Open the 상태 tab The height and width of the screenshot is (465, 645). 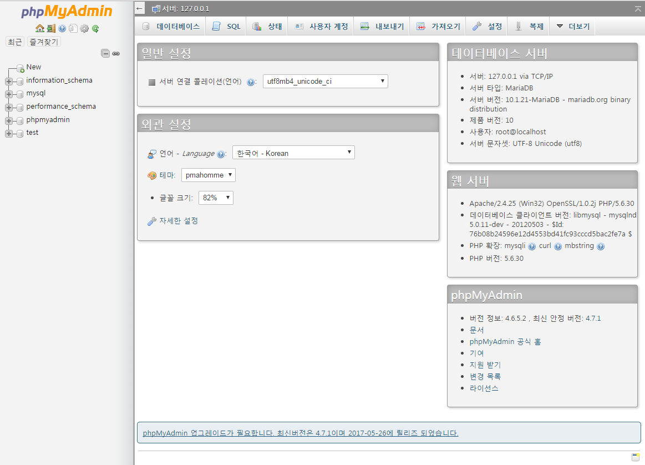click(x=267, y=26)
